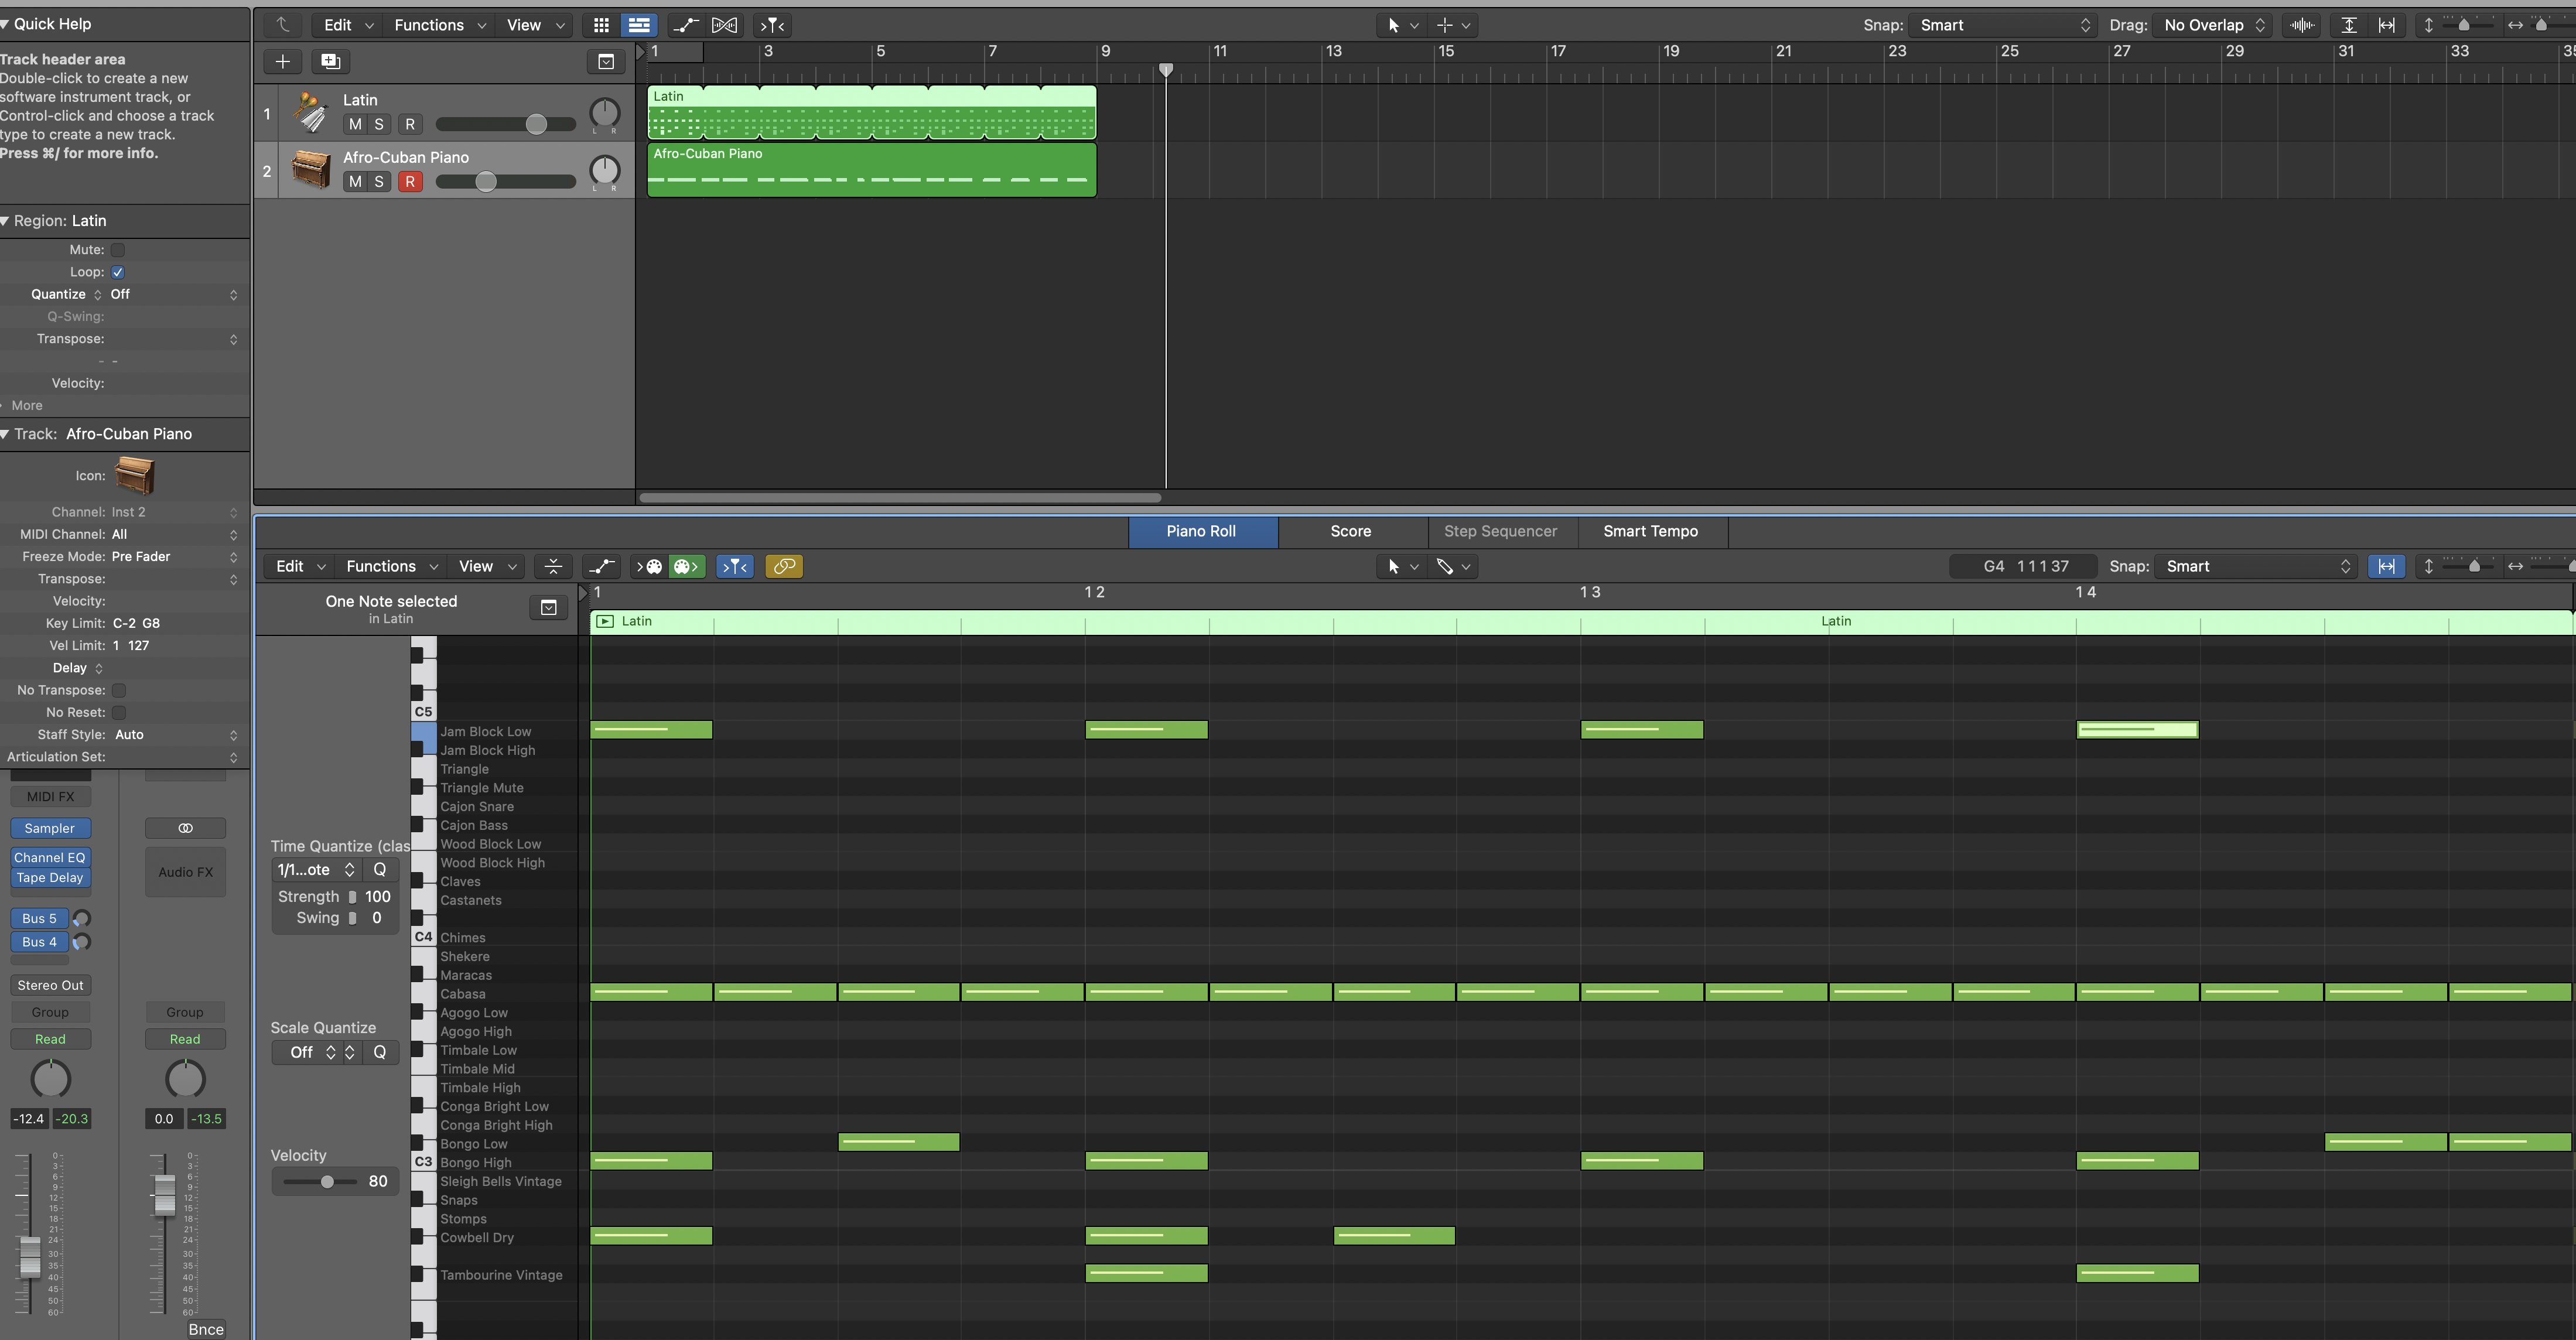The image size is (2576, 1340).
Task: Toggle the MIDI out palette icon
Action: click(686, 566)
